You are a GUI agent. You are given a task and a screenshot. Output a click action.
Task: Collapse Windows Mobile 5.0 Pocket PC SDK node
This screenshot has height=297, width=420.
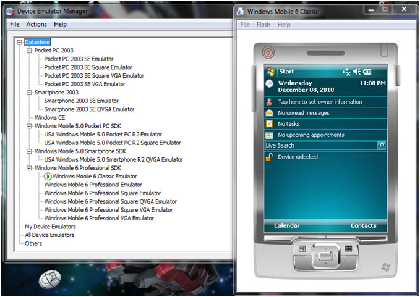[x=29, y=126]
